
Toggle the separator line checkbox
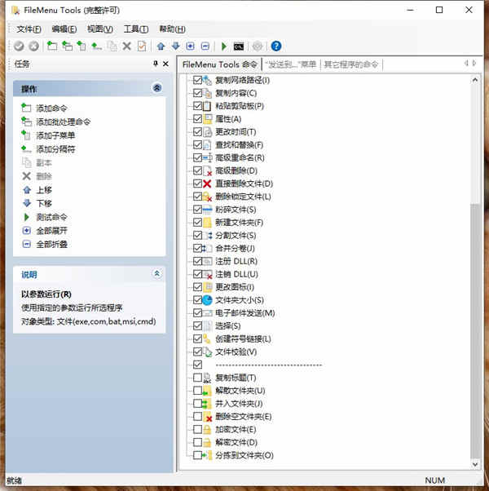click(197, 365)
